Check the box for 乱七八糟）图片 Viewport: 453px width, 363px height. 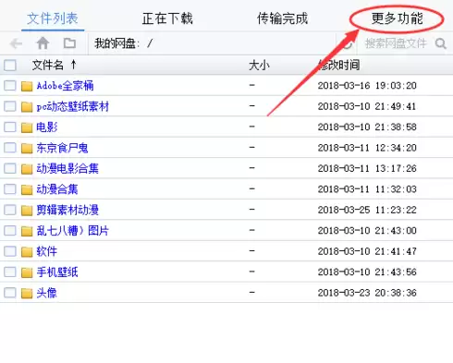10,230
